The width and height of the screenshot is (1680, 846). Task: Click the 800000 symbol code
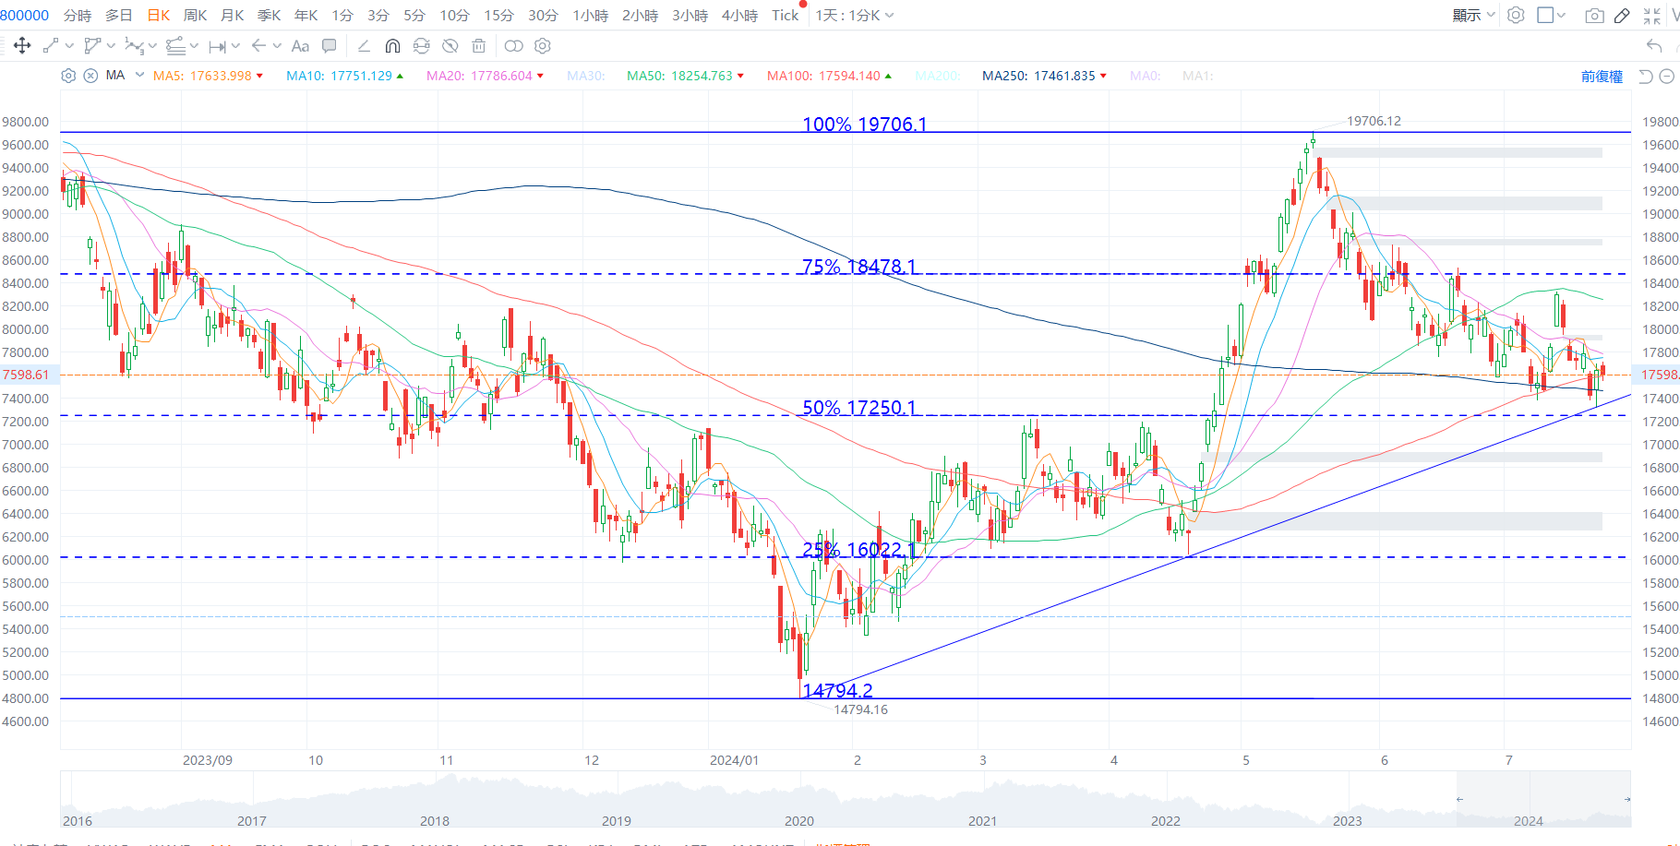(25, 15)
